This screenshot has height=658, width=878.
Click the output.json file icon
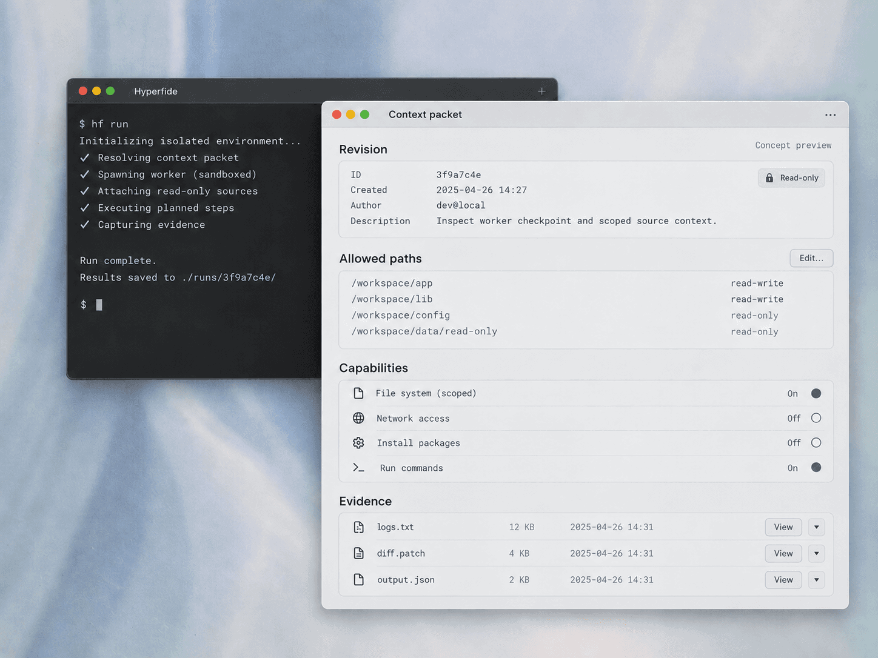click(x=359, y=580)
